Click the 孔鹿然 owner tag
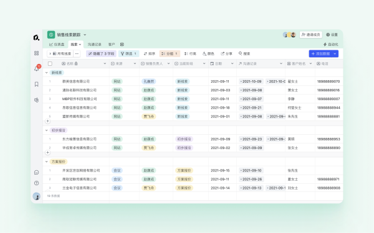 (149, 81)
